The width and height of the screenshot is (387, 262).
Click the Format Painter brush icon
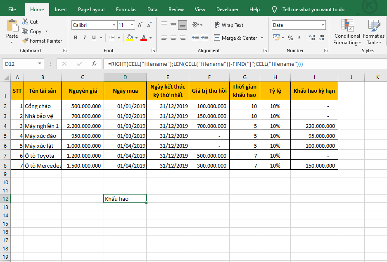click(x=25, y=41)
